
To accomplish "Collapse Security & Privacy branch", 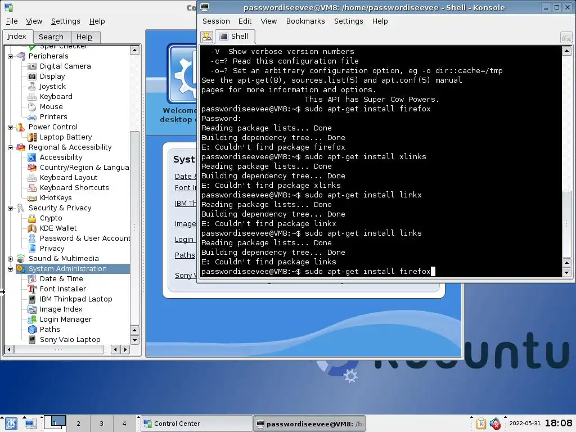I will [x=10, y=208].
